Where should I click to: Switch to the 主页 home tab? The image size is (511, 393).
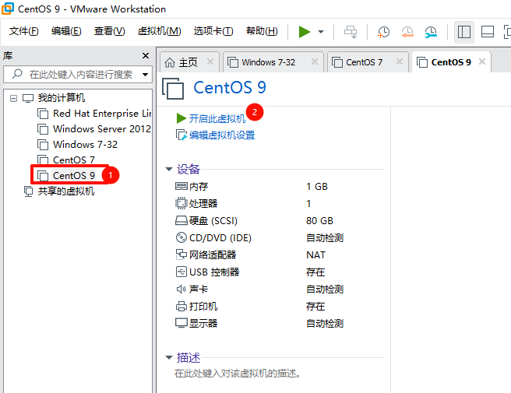point(188,62)
